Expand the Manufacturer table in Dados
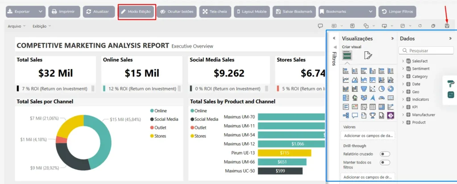This screenshot has width=457, height=184. point(403,114)
